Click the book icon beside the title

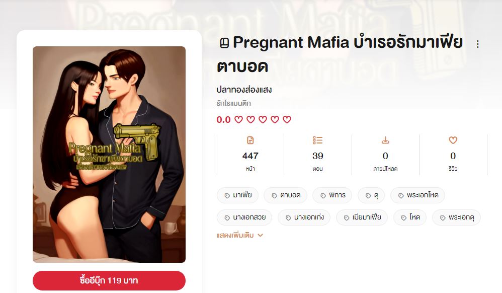point(224,43)
